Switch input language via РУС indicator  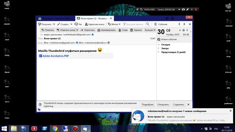[x=216, y=129]
